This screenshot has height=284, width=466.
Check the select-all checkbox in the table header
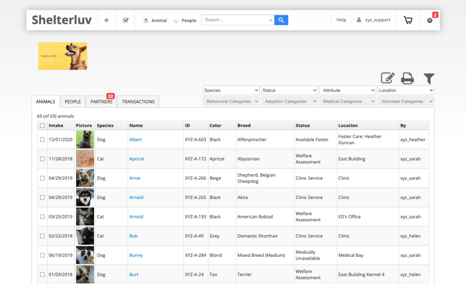[x=42, y=125]
